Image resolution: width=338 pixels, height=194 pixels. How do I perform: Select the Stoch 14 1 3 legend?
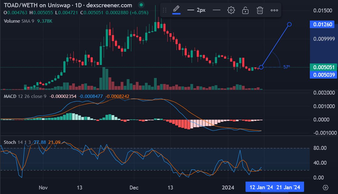pos(17,142)
